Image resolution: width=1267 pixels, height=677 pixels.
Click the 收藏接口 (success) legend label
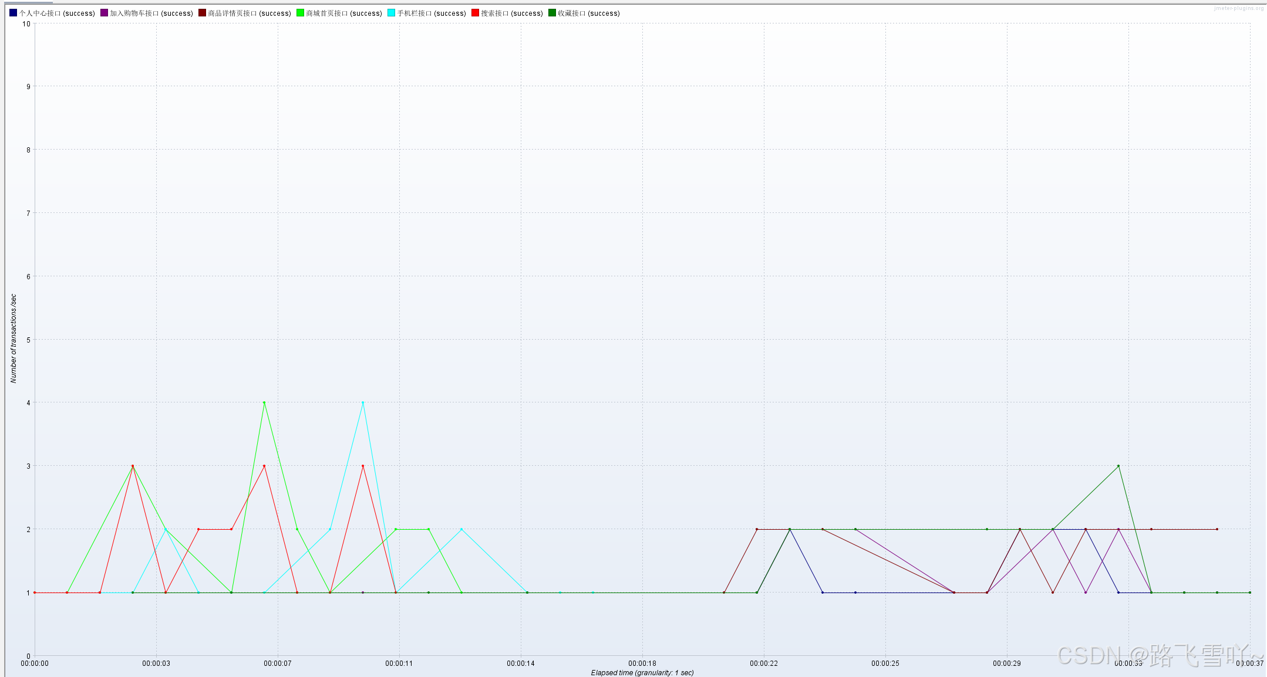pyautogui.click(x=589, y=13)
